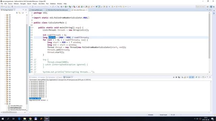Close the CalculatorMain.java tab
This screenshot has height=121, width=216.
coord(87,10)
